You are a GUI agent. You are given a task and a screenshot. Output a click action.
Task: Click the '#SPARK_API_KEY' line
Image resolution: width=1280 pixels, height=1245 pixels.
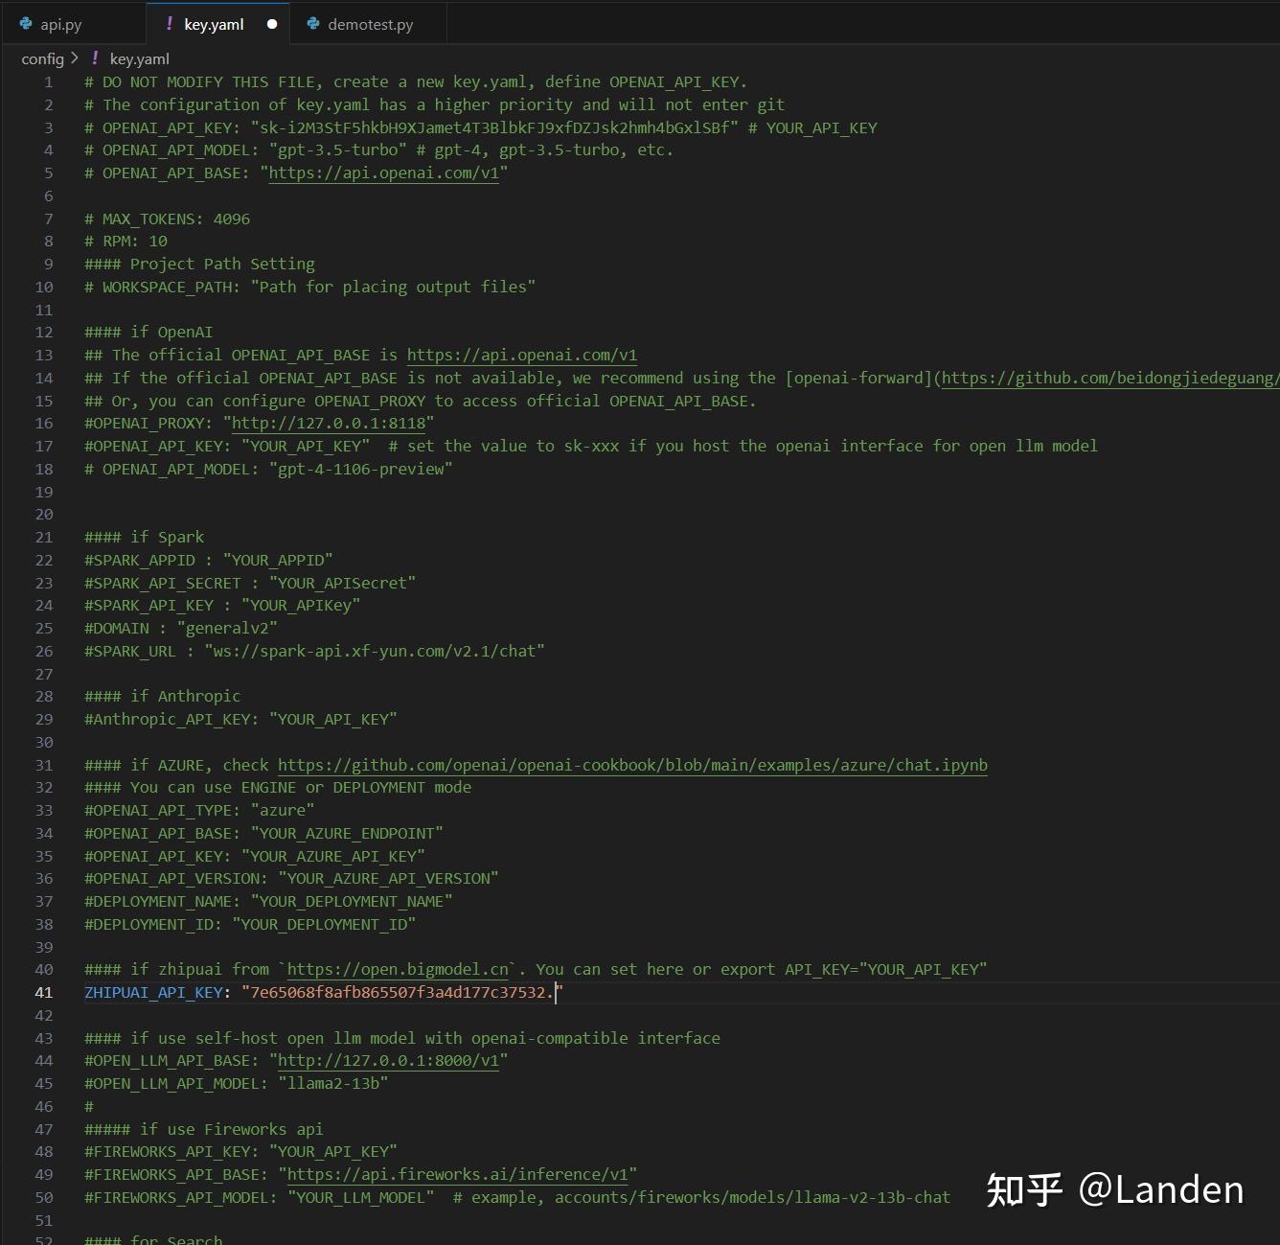point(222,605)
